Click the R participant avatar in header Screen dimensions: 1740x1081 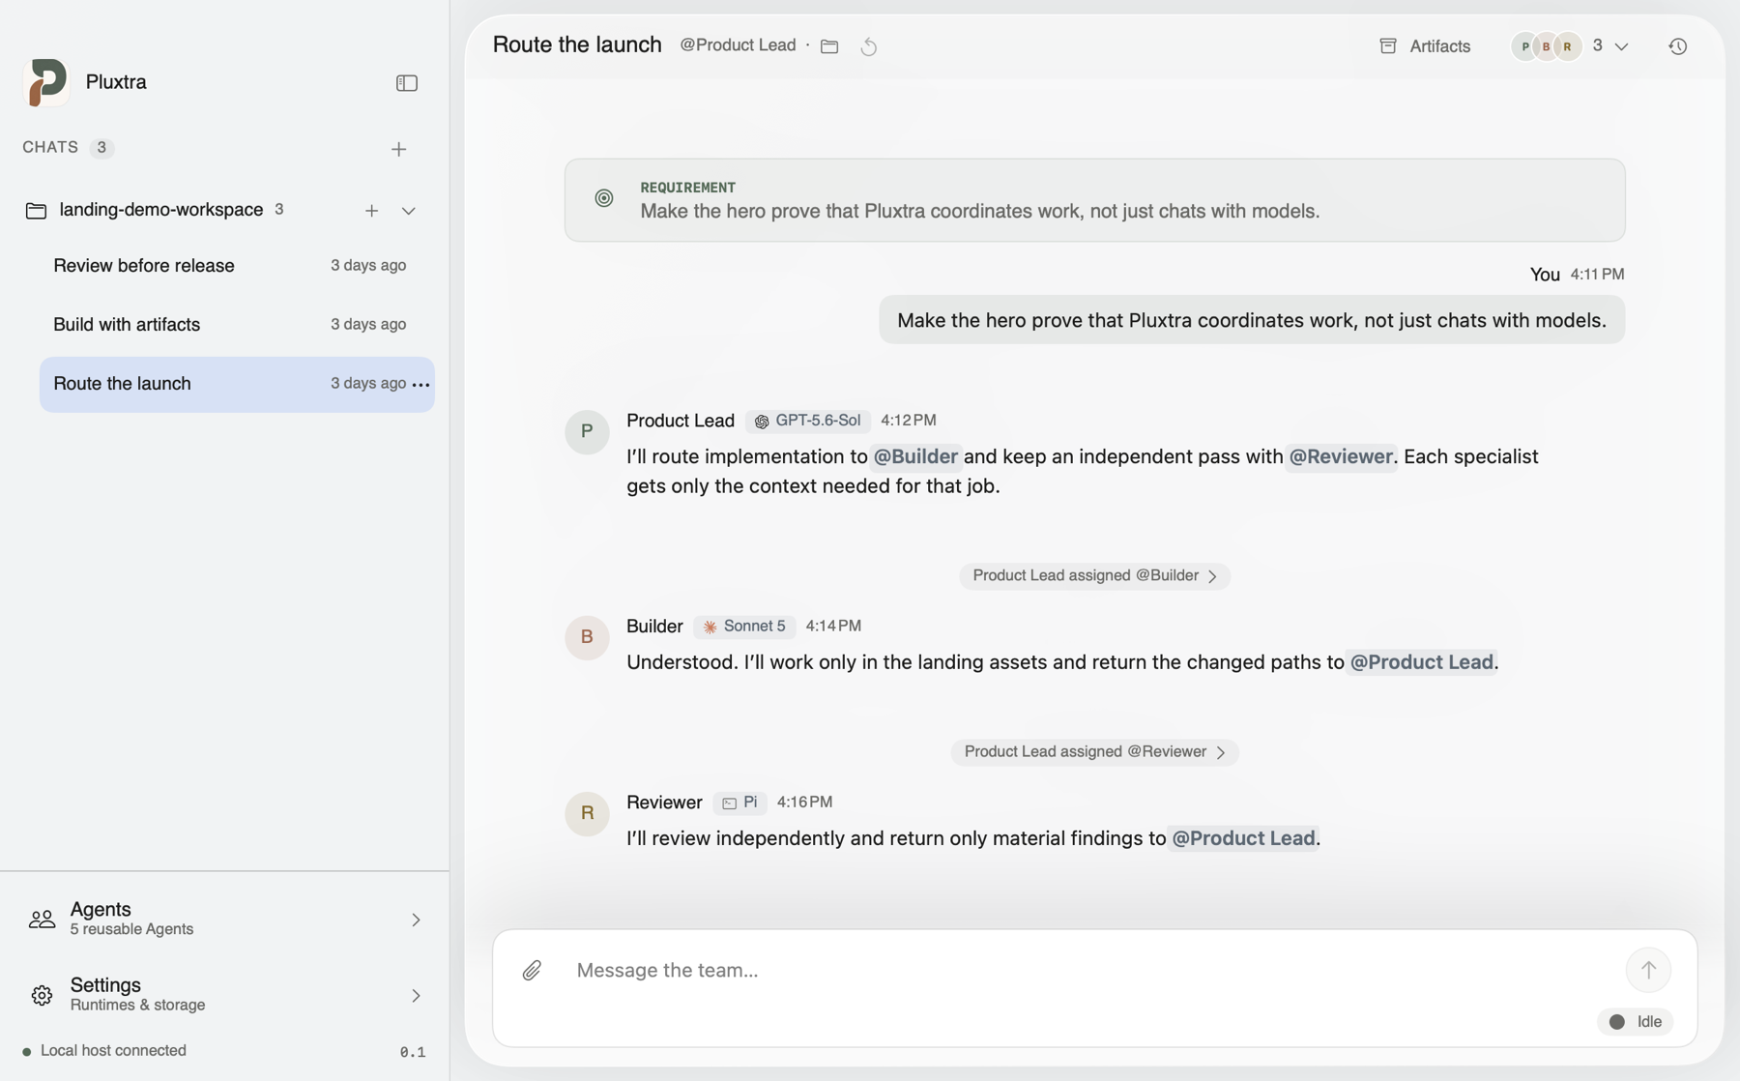tap(1567, 46)
